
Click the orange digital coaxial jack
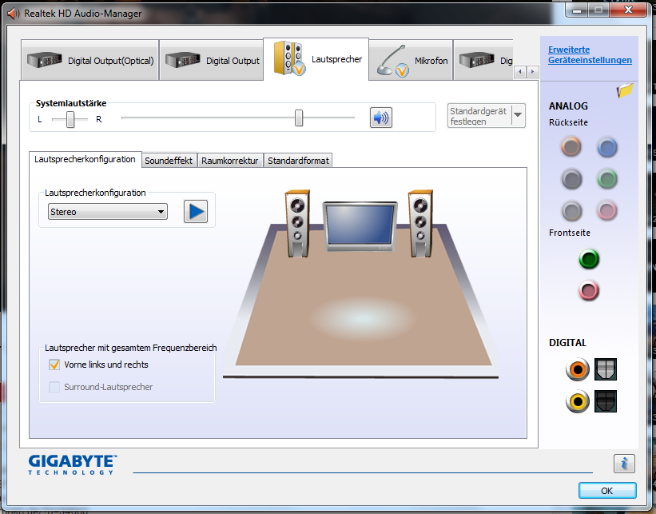[x=578, y=369]
